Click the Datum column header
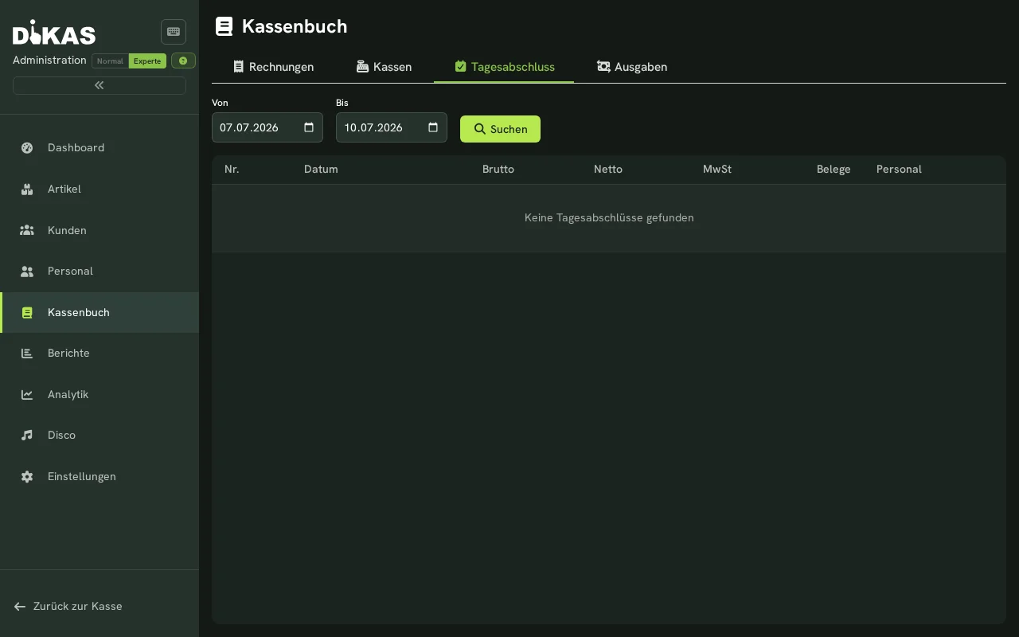 pyautogui.click(x=321, y=169)
